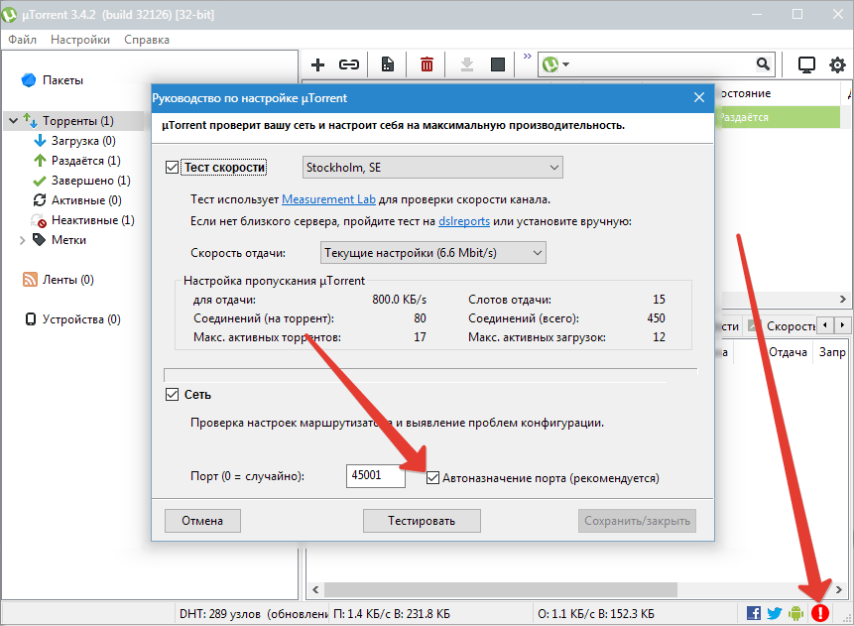
Task: Click the download speed status П: 1.4 КБ/с
Action: pyautogui.click(x=392, y=613)
